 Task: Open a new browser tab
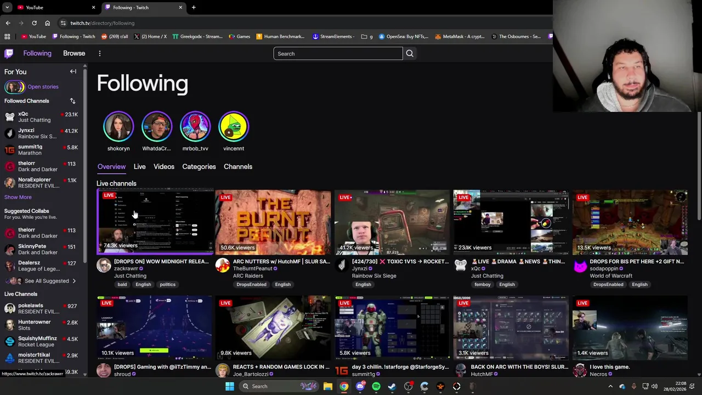[x=194, y=7]
